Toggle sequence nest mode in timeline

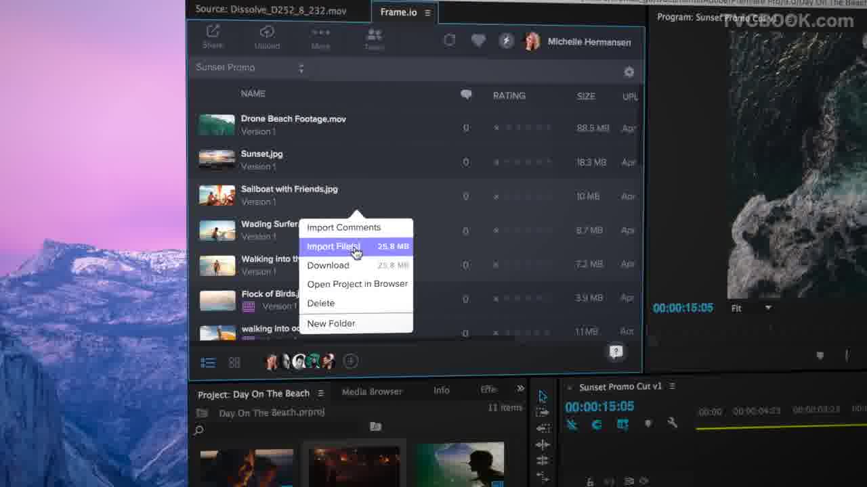point(572,424)
